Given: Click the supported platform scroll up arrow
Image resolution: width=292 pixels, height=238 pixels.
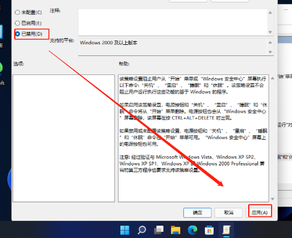Looking at the screenshot, I should tap(270, 42).
